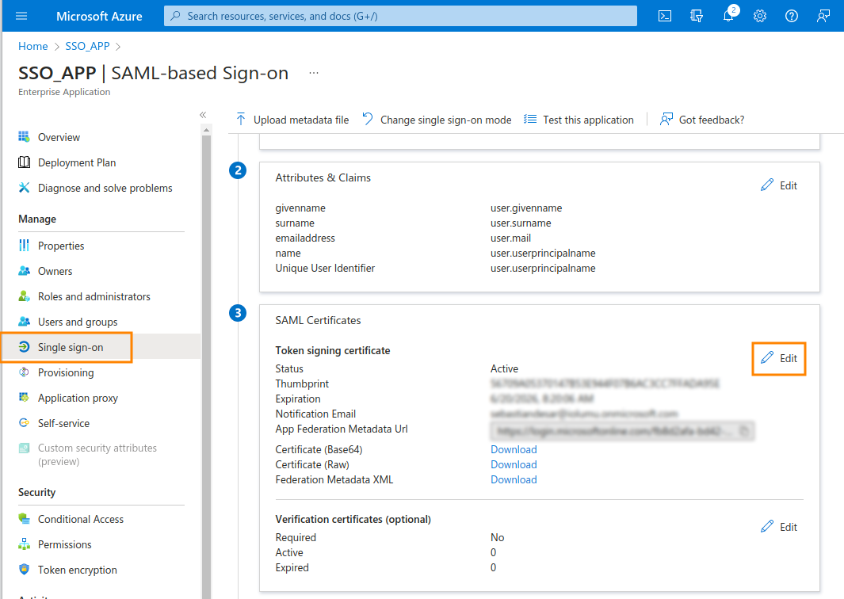Open portal settings gear icon

[x=759, y=16]
